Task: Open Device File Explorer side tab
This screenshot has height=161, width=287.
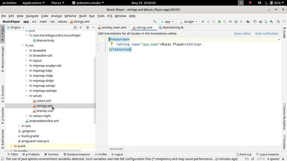Action: tap(284, 117)
